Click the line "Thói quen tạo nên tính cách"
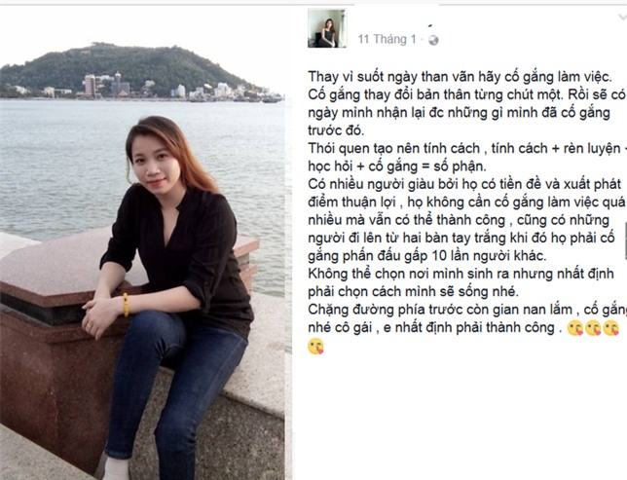Screen dimensions: 627x480 pos(467,148)
